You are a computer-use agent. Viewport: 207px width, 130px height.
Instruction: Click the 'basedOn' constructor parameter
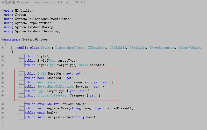point(96,65)
